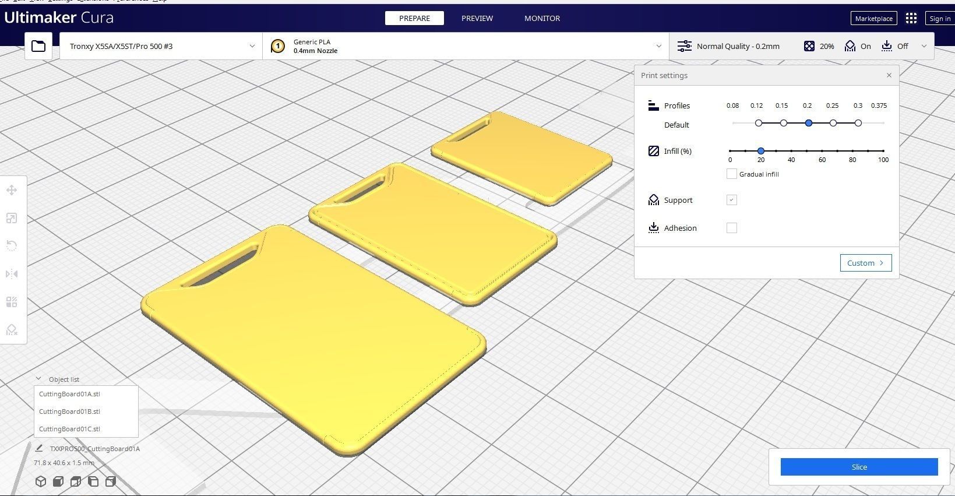Select the Mirror tool in sidebar
955x496 pixels.
[x=12, y=274]
